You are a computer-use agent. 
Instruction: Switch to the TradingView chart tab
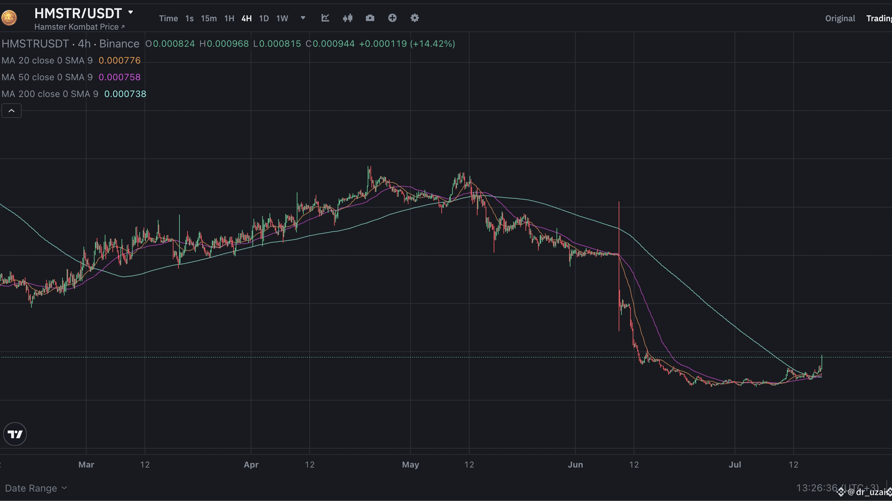tap(878, 18)
